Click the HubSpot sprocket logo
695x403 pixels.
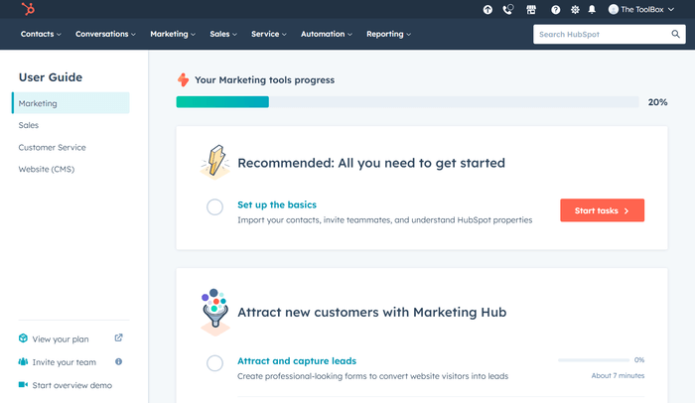pos(28,9)
